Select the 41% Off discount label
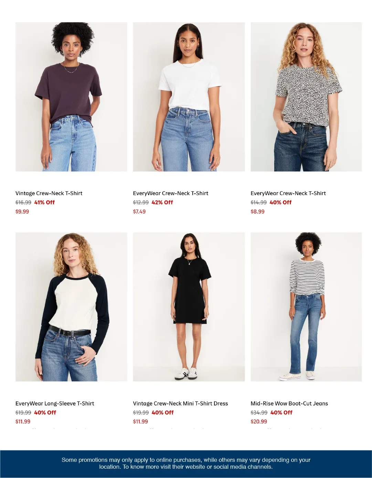The height and width of the screenshot is (478, 372). coord(44,202)
